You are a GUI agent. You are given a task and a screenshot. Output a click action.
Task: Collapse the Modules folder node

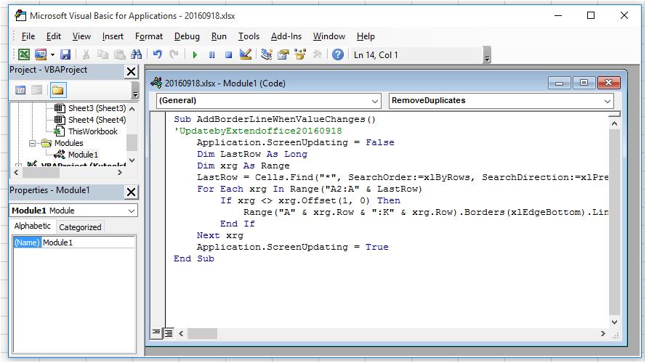coord(32,144)
